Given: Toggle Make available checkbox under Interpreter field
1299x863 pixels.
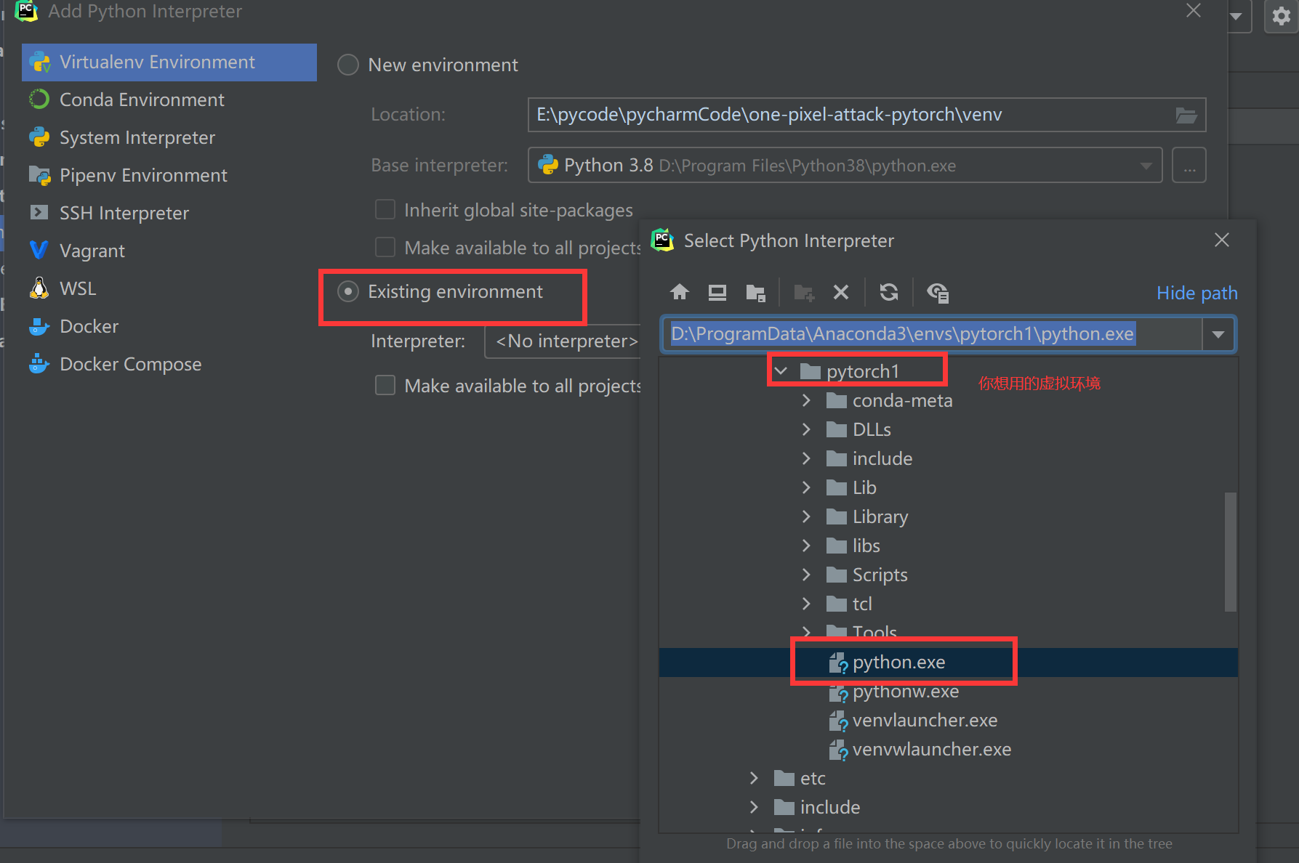Looking at the screenshot, I should [x=385, y=385].
